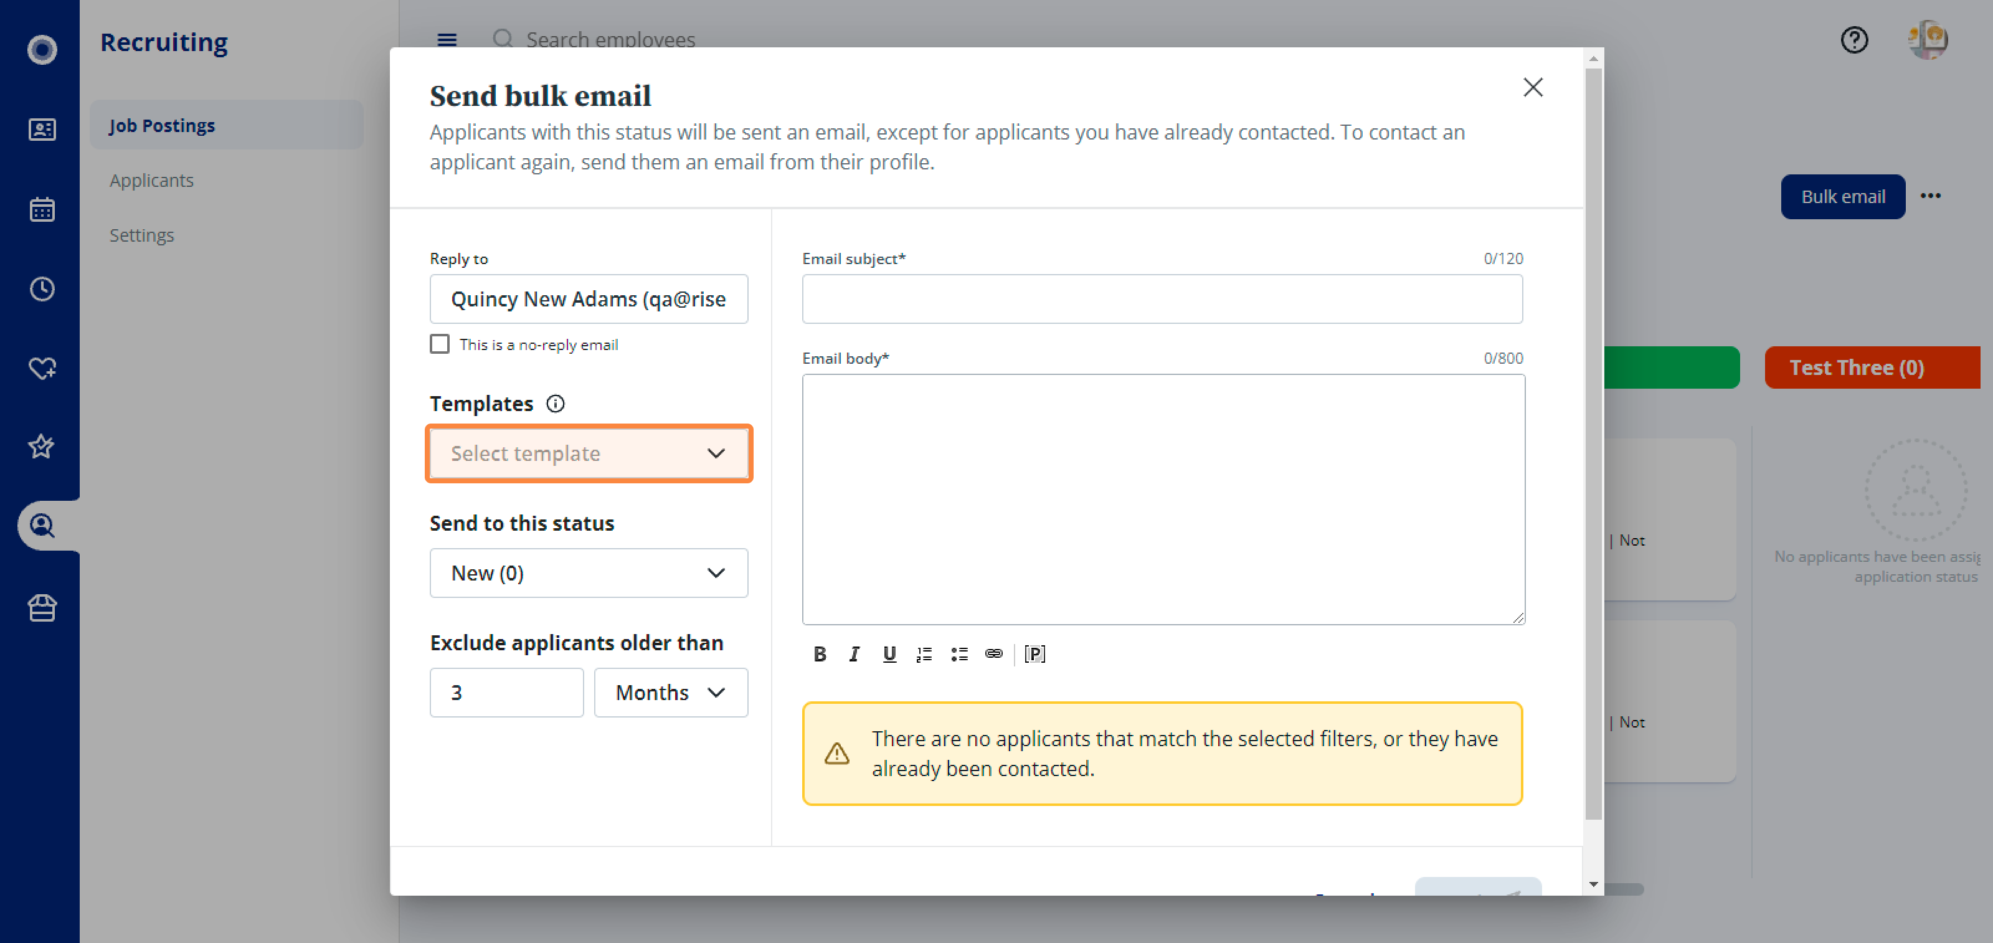Check the no-reply email checkbox
The height and width of the screenshot is (943, 1993).
pos(438,343)
